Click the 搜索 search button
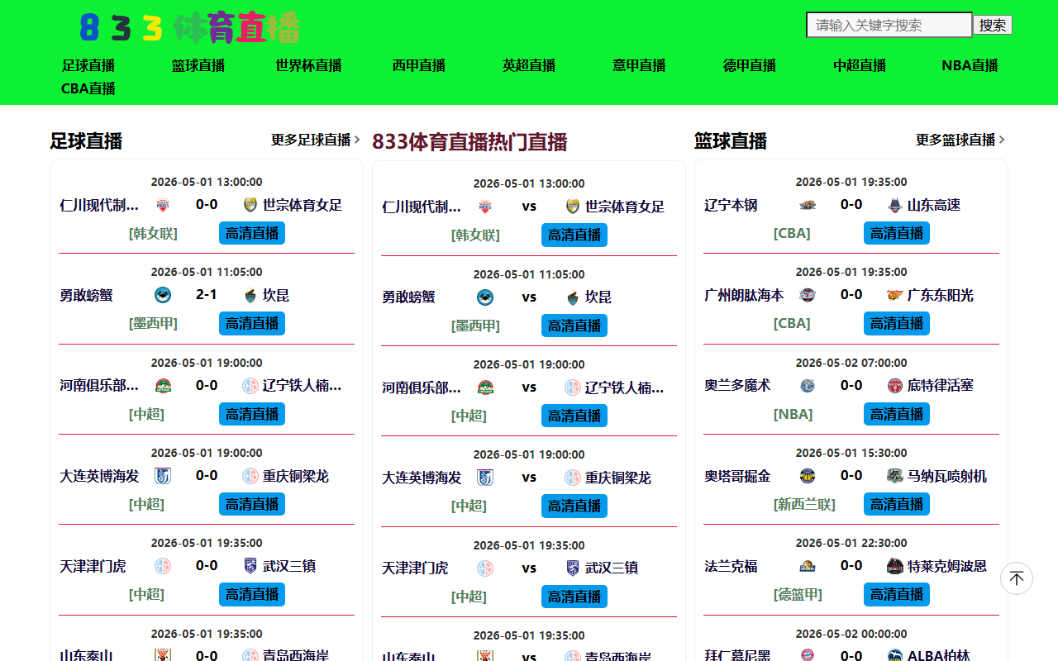Image resolution: width=1058 pixels, height=661 pixels. 993,25
